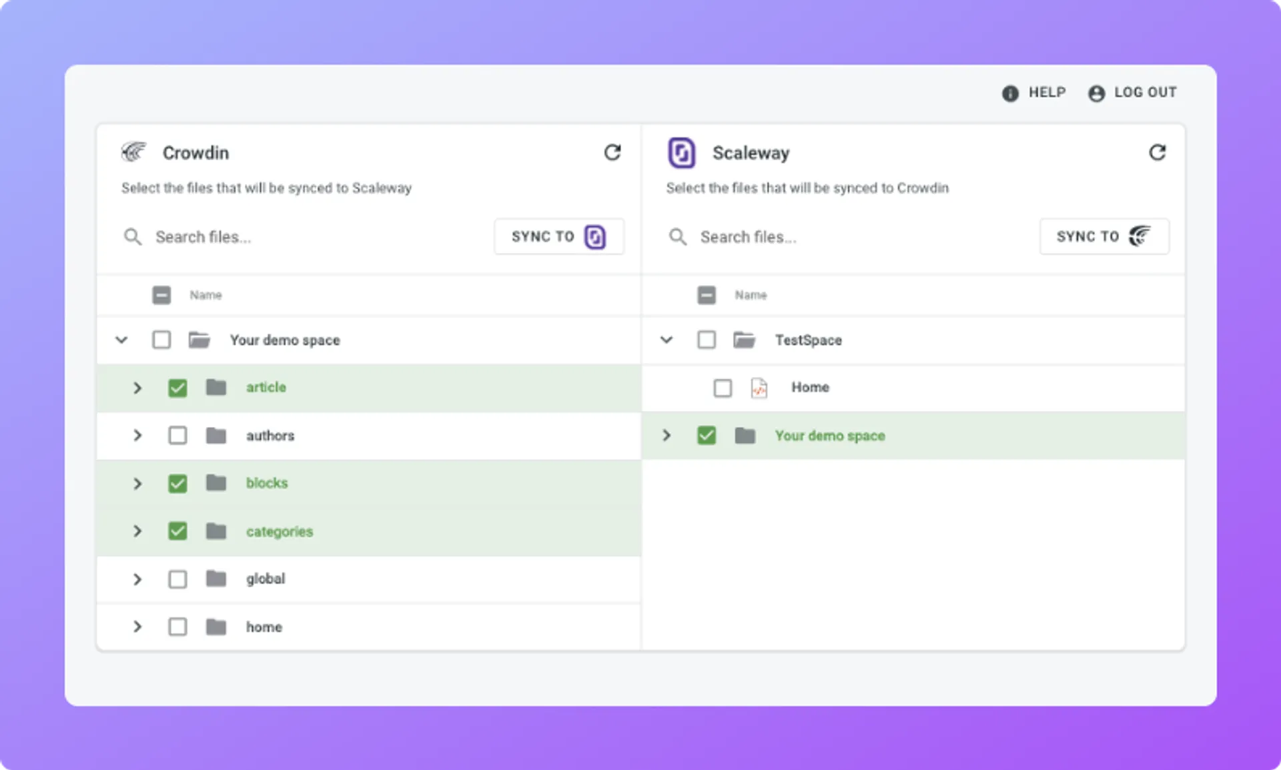Image resolution: width=1281 pixels, height=770 pixels.
Task: Click the folder icon in Scaleway's Your demo space row
Action: point(745,436)
